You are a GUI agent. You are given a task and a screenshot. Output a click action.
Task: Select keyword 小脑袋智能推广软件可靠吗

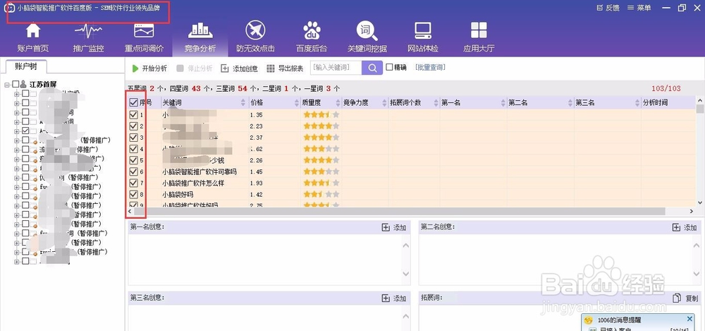(x=200, y=171)
